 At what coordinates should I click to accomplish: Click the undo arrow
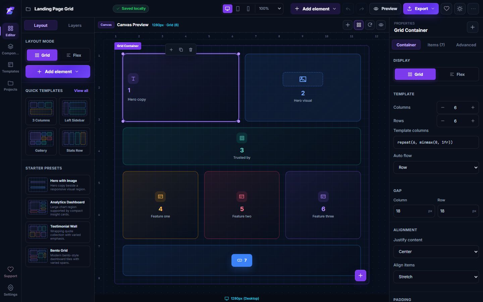(x=348, y=9)
